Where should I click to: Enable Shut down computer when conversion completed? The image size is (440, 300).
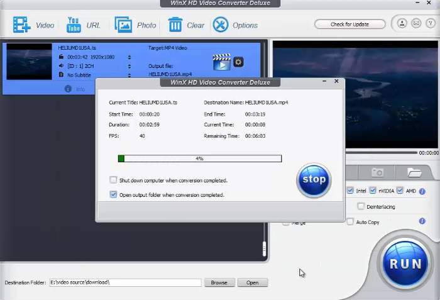point(113,180)
